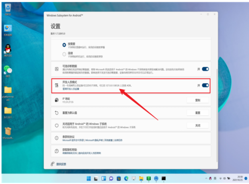Launch Microsoft Edge from taskbar

pos(126,178)
